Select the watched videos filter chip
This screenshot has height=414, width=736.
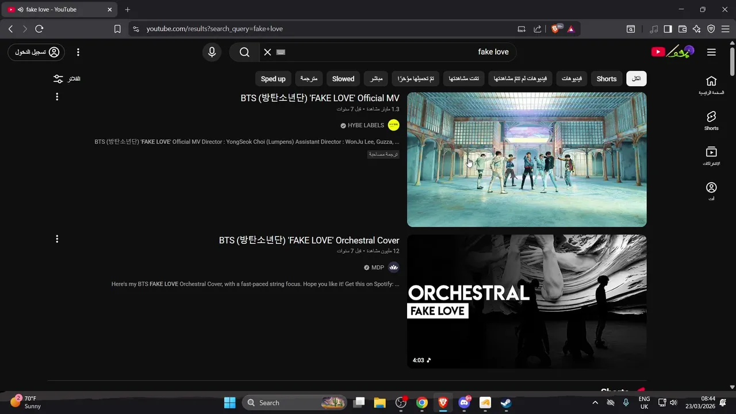463,79
